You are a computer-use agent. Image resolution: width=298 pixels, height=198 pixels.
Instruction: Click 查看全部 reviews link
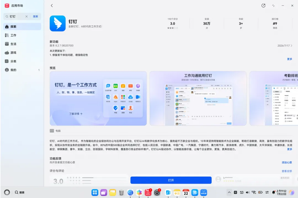(x=287, y=171)
